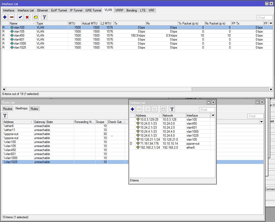Click the grayed X Disable button in Address List
Image resolution: width=275 pixels, height=222 pixels.
[x=155, y=109]
